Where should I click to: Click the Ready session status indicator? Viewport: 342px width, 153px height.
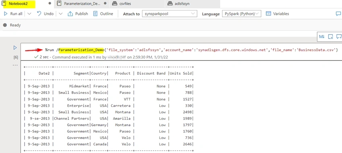click(12, 25)
